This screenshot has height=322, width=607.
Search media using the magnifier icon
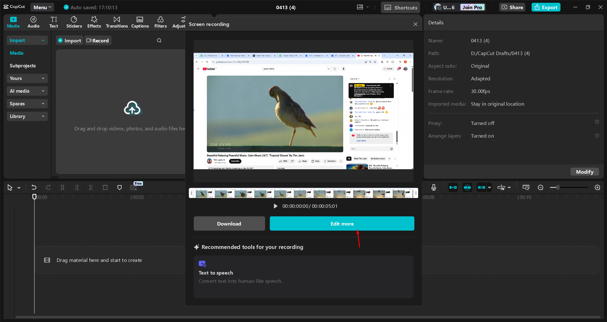159,40
